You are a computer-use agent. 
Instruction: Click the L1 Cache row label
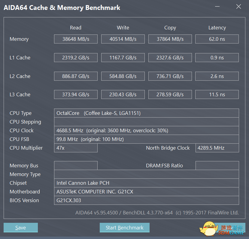[20, 58]
